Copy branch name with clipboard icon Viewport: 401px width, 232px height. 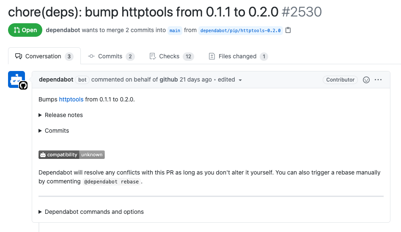tap(288, 30)
